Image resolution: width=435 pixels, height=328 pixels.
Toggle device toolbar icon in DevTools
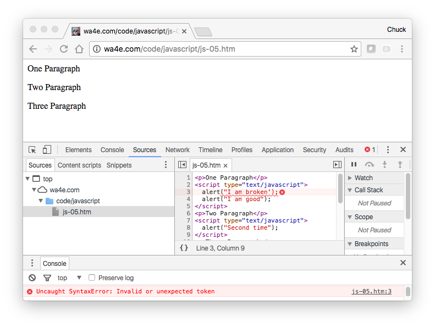(x=47, y=149)
